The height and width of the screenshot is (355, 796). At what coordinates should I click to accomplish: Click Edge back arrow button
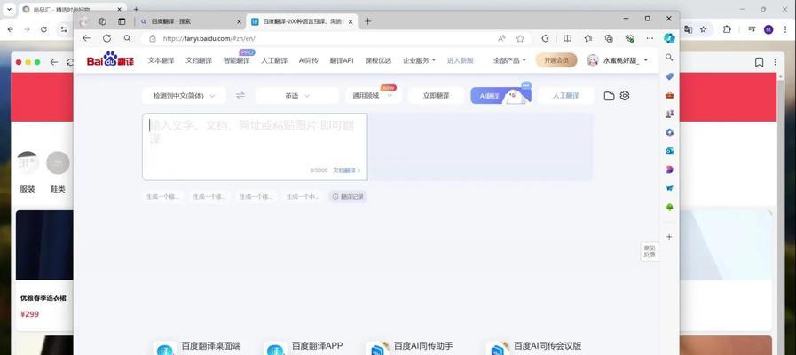pos(86,38)
